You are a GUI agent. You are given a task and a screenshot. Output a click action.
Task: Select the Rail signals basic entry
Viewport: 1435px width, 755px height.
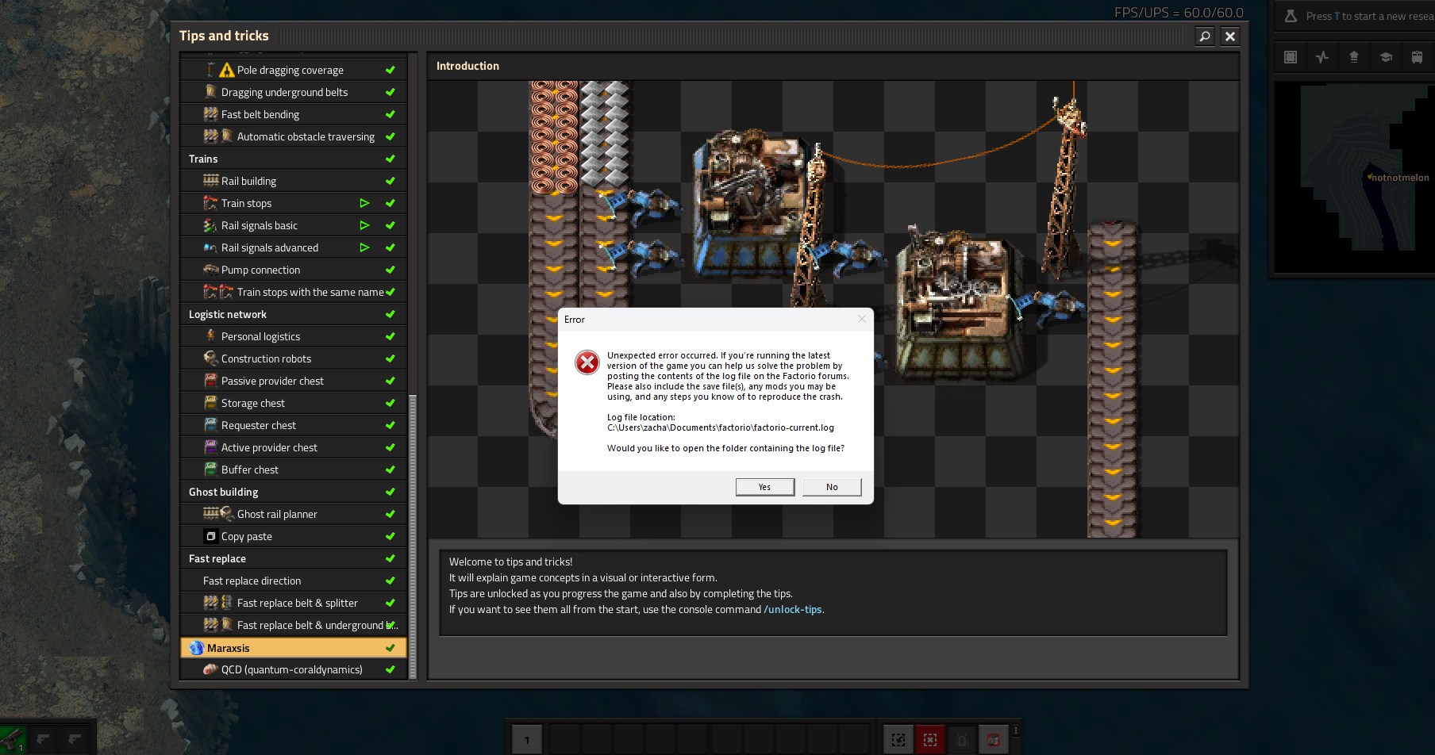(x=294, y=225)
